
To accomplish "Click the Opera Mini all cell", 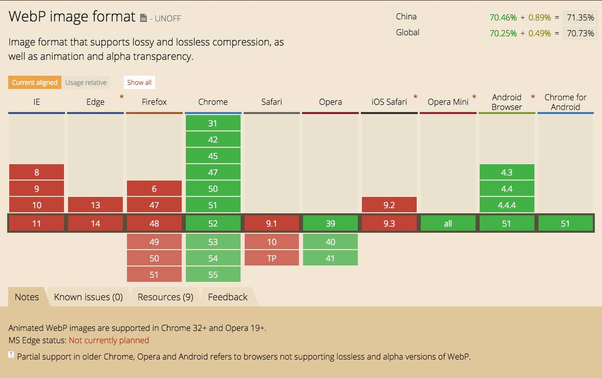I will tap(448, 224).
